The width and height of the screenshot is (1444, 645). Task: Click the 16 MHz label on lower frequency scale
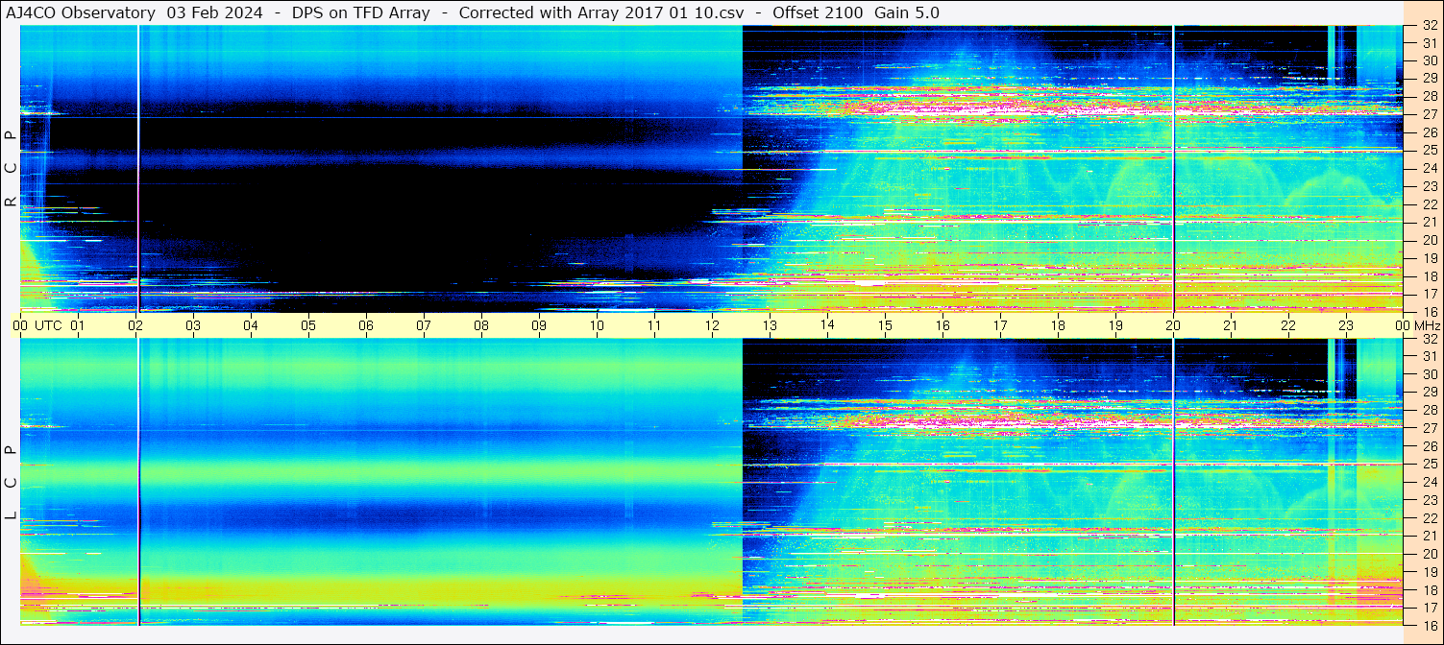click(1429, 625)
